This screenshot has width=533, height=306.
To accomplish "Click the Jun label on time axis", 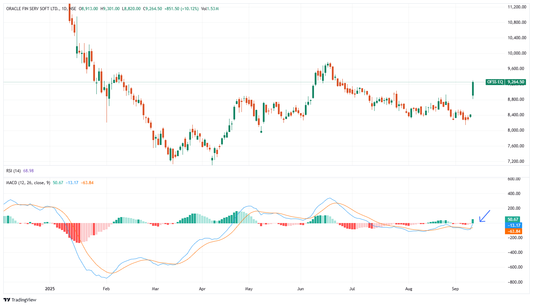I will (300, 289).
